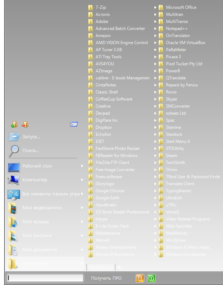
Task: Select the TypingMaster folder
Action: tap(179, 191)
